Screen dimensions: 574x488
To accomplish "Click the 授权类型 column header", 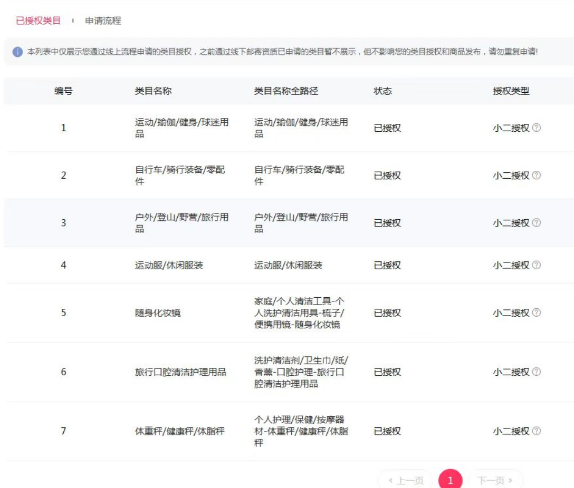I will pos(511,91).
